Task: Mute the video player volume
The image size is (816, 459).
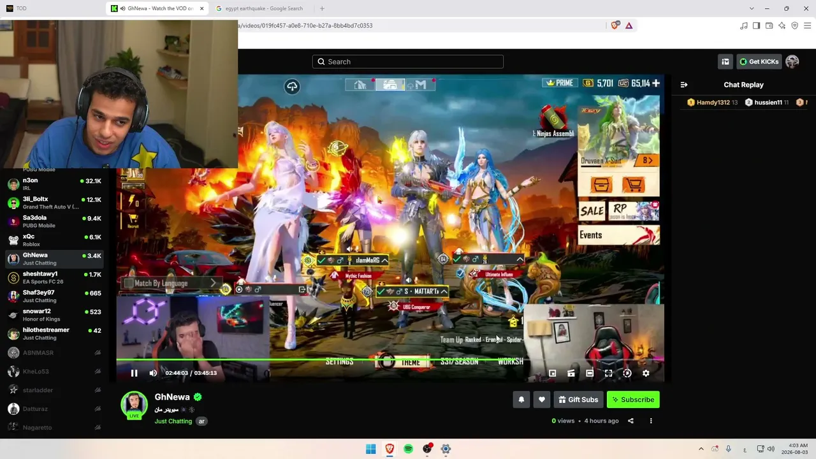Action: tap(153, 373)
